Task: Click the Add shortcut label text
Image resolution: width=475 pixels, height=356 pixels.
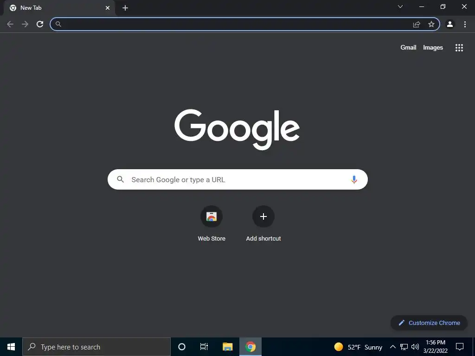Action: (x=263, y=239)
